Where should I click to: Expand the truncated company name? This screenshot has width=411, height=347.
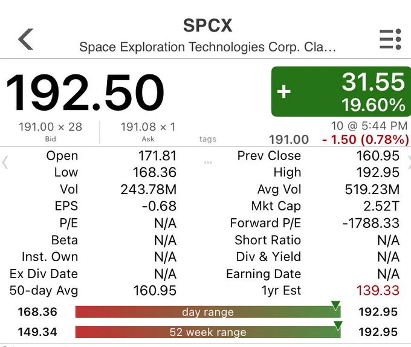(207, 47)
